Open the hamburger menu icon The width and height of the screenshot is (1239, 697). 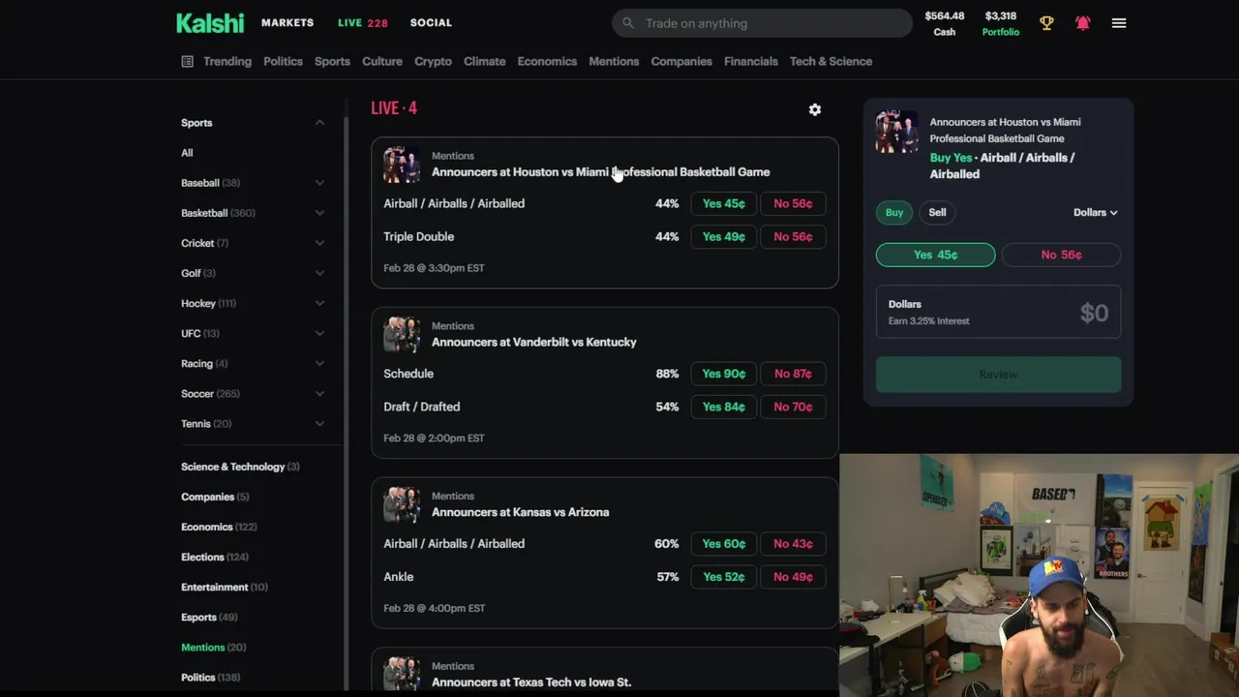[x=1119, y=23]
